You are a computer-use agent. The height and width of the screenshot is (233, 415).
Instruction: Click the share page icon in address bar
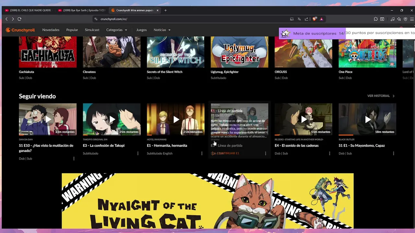[x=306, y=19]
